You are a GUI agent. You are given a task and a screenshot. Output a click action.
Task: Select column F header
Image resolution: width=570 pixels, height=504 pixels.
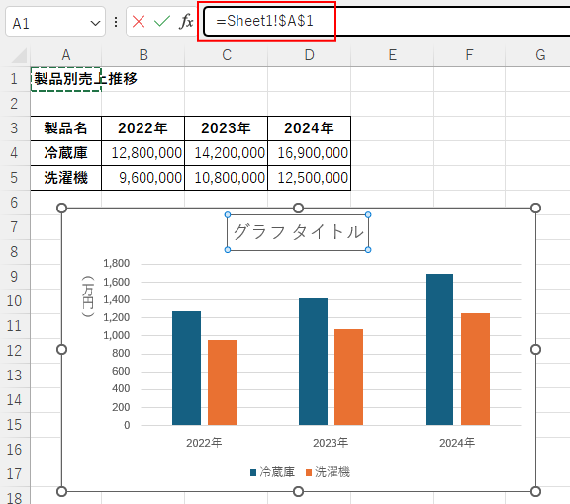pos(469,55)
